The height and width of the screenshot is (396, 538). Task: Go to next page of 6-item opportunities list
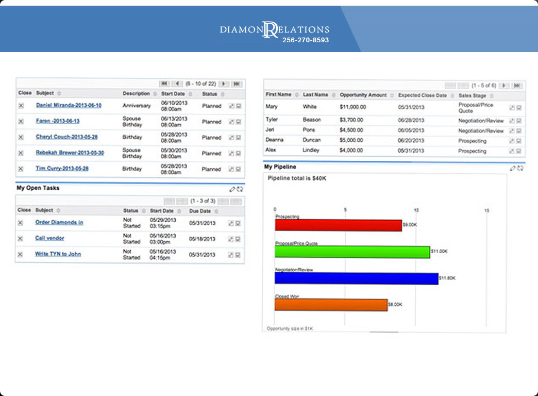click(x=504, y=86)
